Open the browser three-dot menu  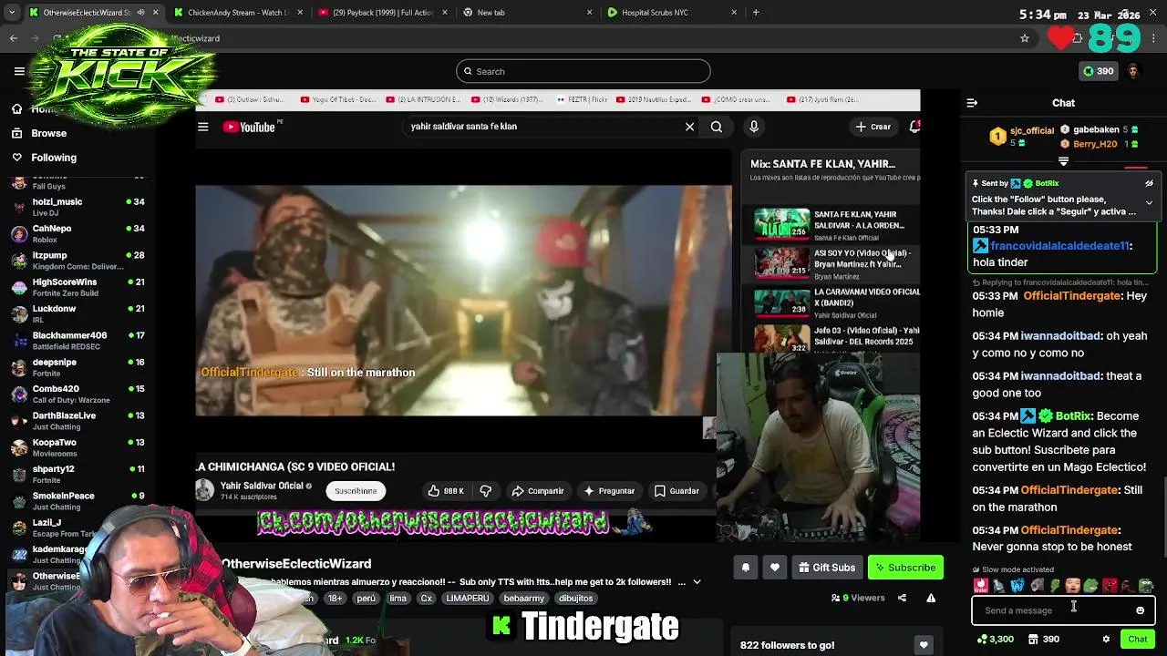(1154, 38)
